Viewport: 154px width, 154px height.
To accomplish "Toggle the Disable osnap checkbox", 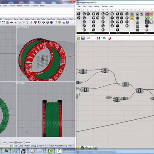I will [x=24, y=142].
